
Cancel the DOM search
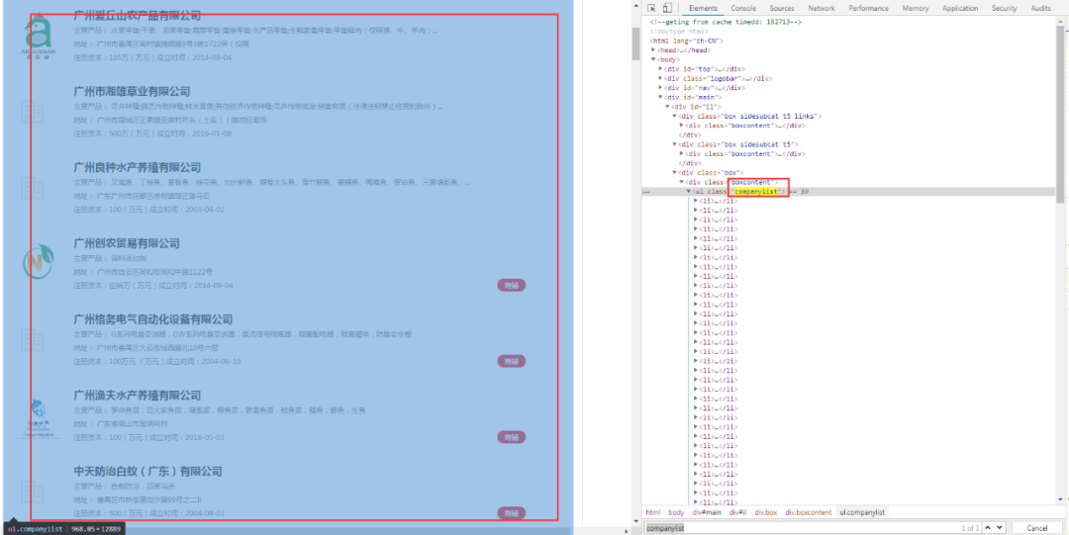click(1037, 528)
